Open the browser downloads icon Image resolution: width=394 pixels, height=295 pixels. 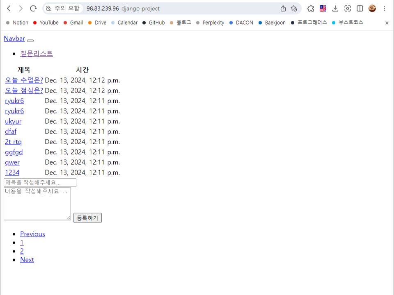[335, 9]
